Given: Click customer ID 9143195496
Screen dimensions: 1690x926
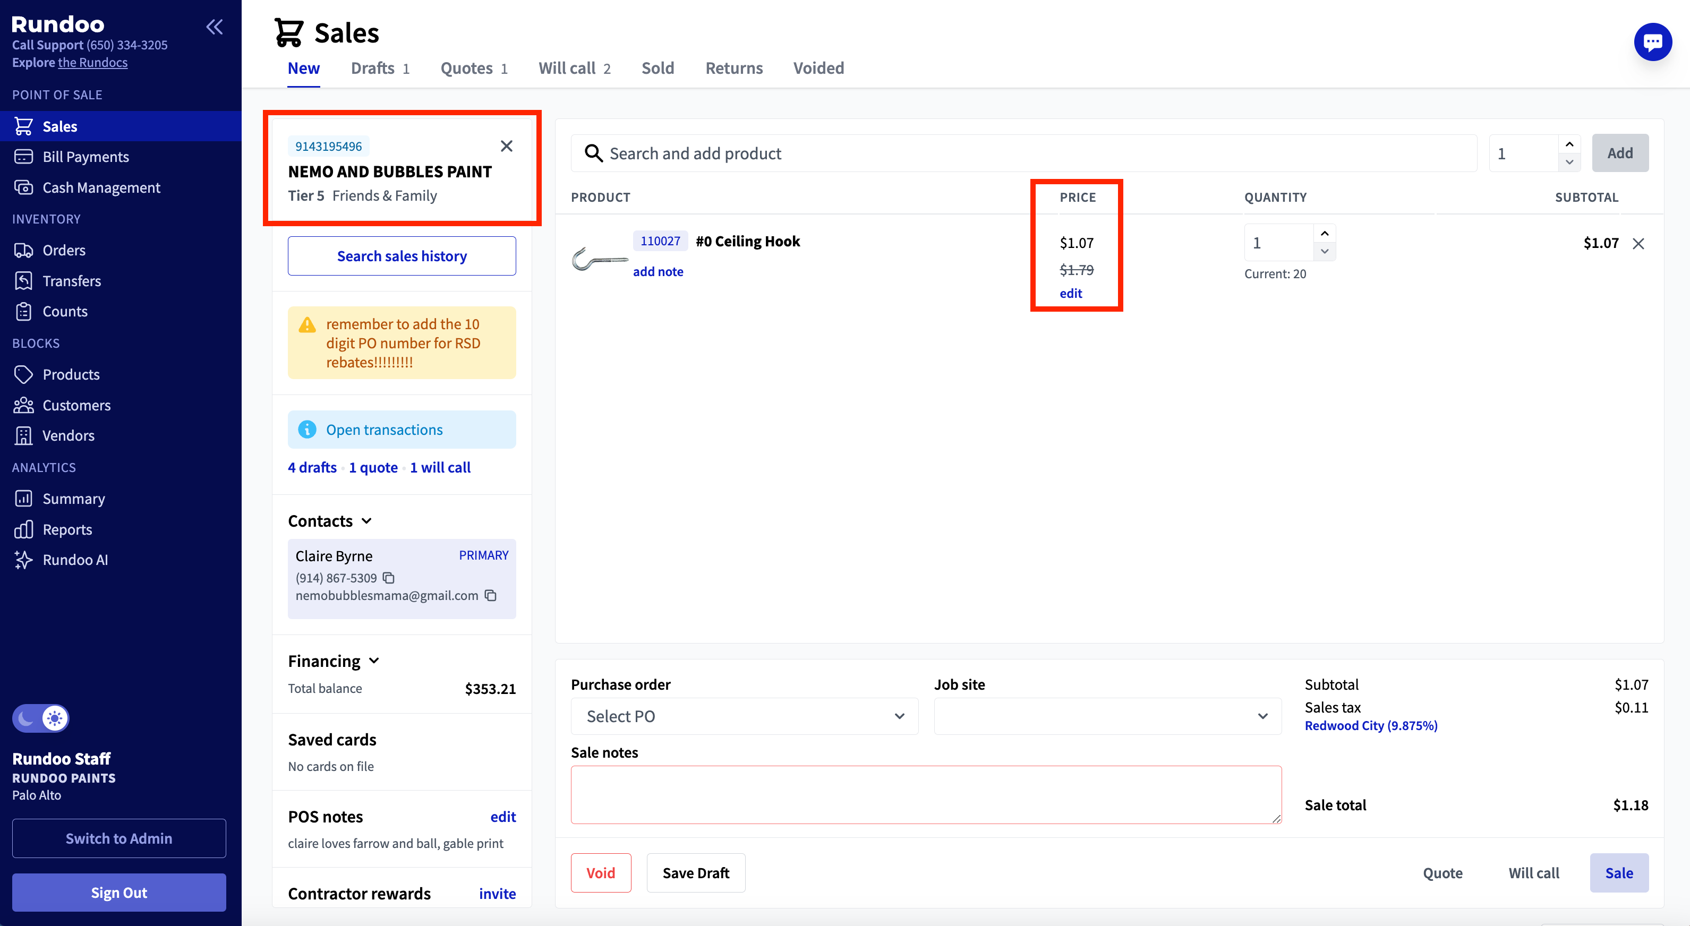Looking at the screenshot, I should [x=329, y=146].
